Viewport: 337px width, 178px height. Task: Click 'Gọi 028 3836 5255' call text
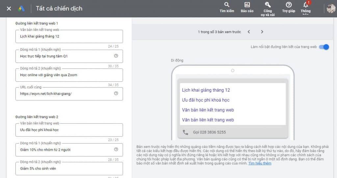click(209, 132)
